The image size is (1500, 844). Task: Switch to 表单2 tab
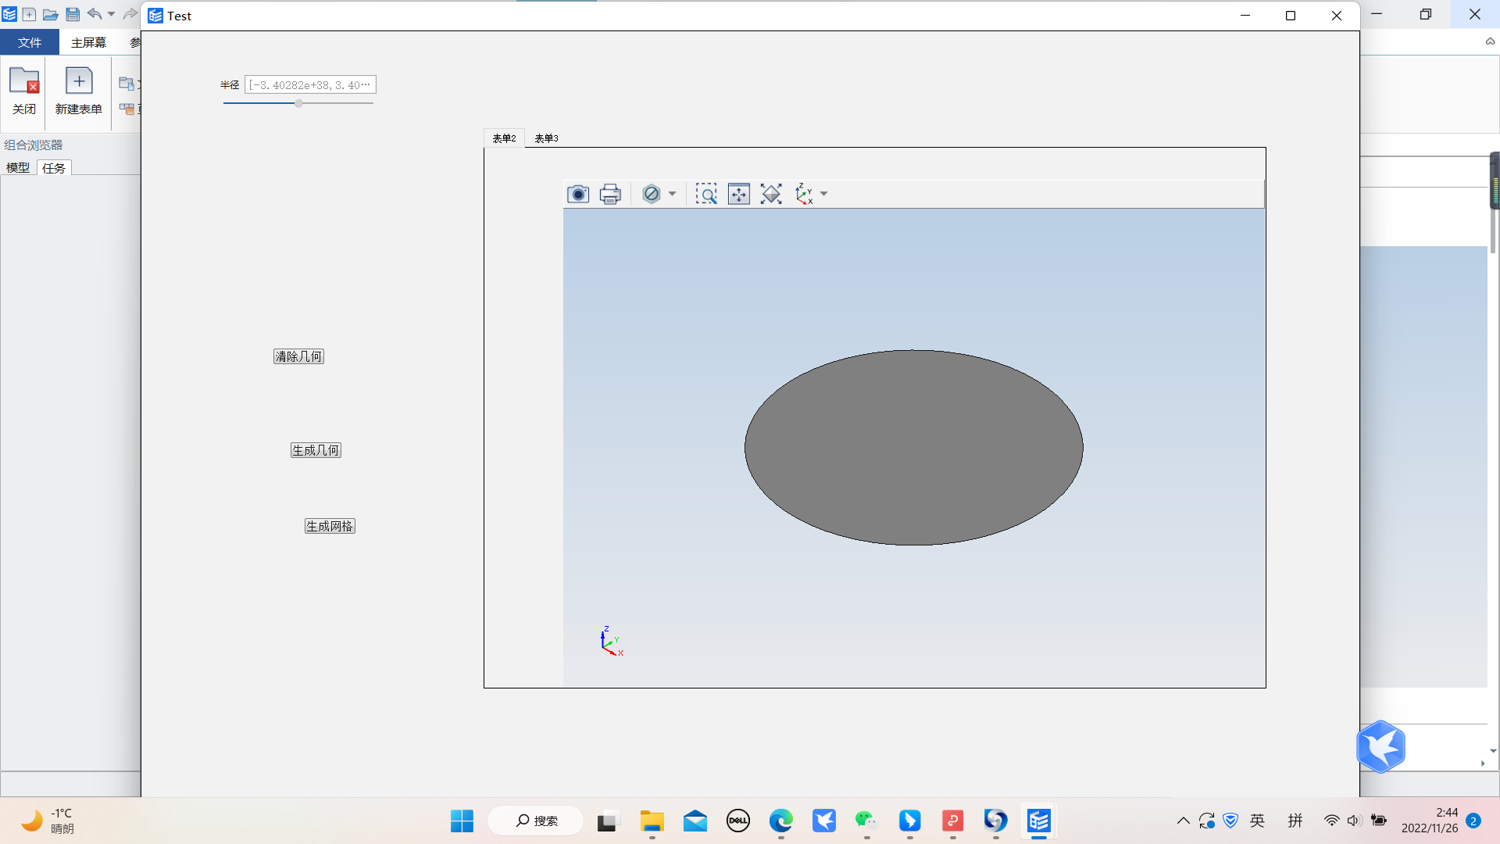[x=504, y=137]
